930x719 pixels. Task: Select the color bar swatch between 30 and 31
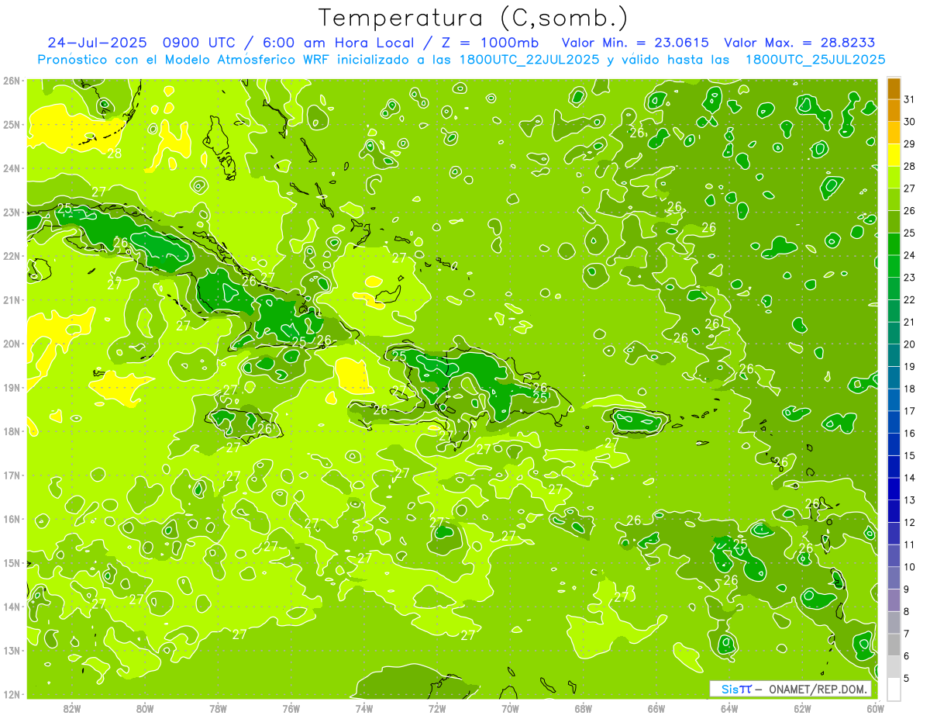(x=894, y=110)
